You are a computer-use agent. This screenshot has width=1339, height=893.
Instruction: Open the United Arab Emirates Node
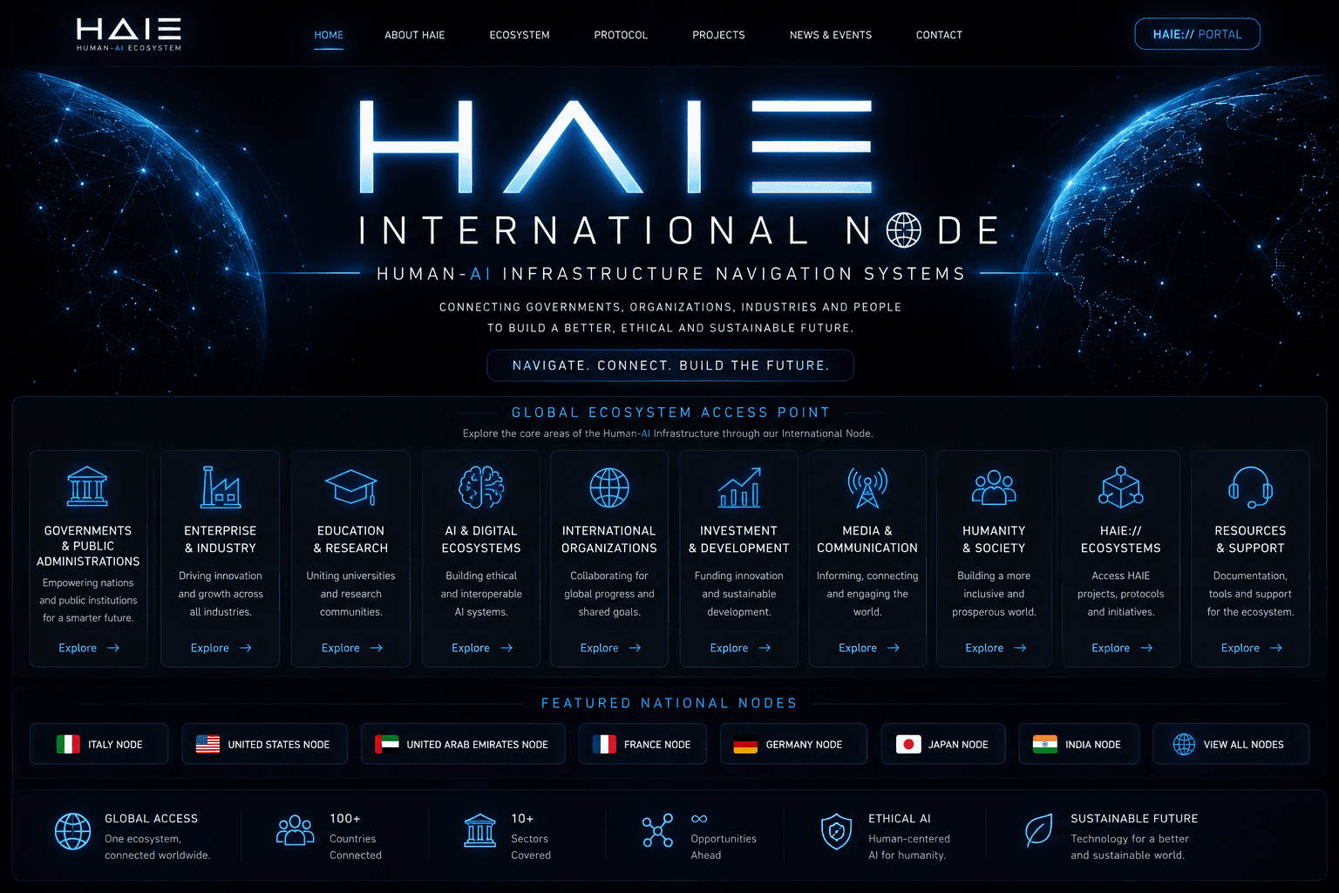point(463,744)
